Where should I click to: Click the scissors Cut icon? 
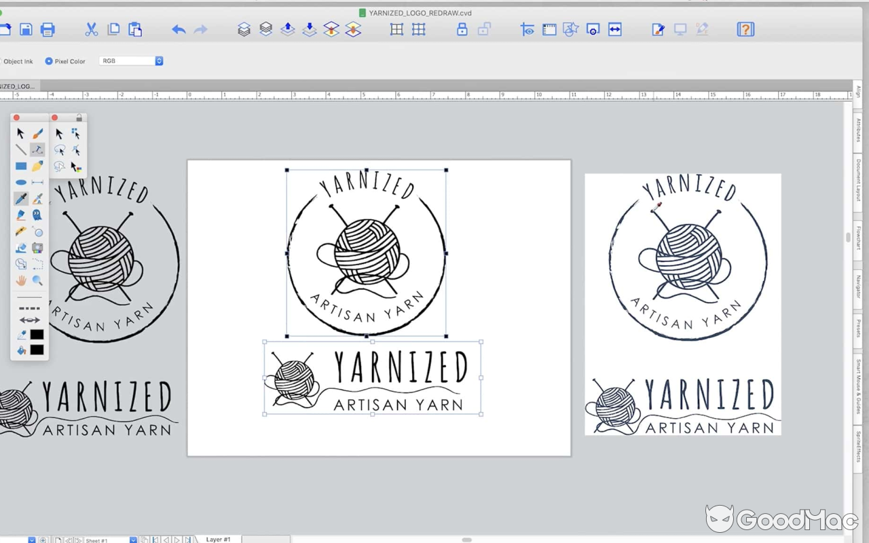[x=92, y=29]
